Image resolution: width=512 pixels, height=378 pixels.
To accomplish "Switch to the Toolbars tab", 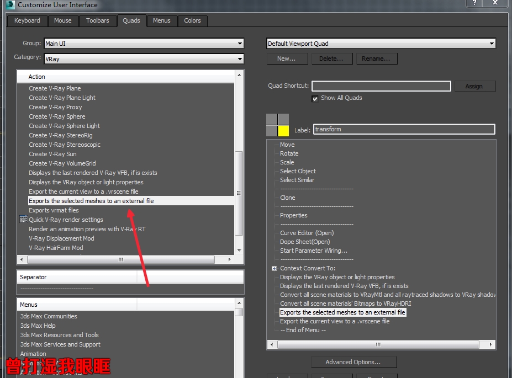I will [x=98, y=20].
